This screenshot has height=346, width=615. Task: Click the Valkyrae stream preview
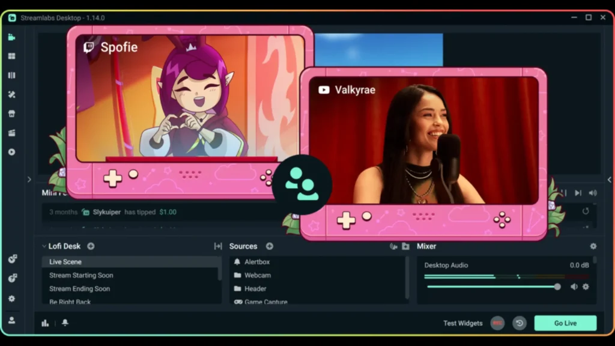[x=423, y=141]
